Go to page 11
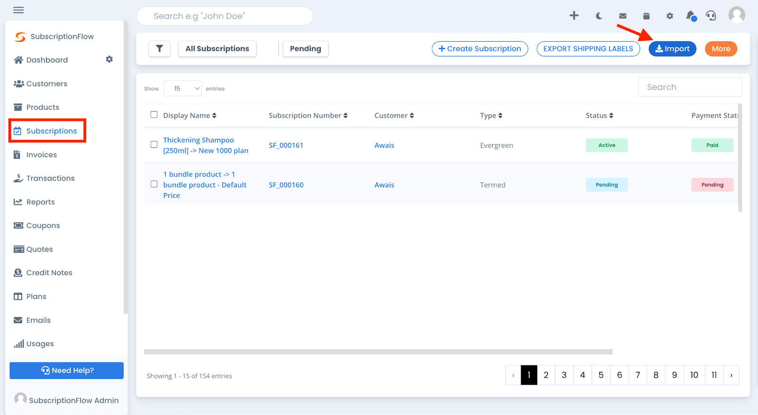Image resolution: width=758 pixels, height=415 pixels. coord(714,375)
